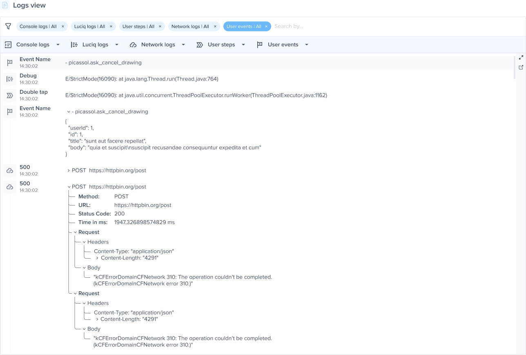Screen dimensions: 526x355
Task: Click the first Event Name flag icon
Action: point(10,63)
